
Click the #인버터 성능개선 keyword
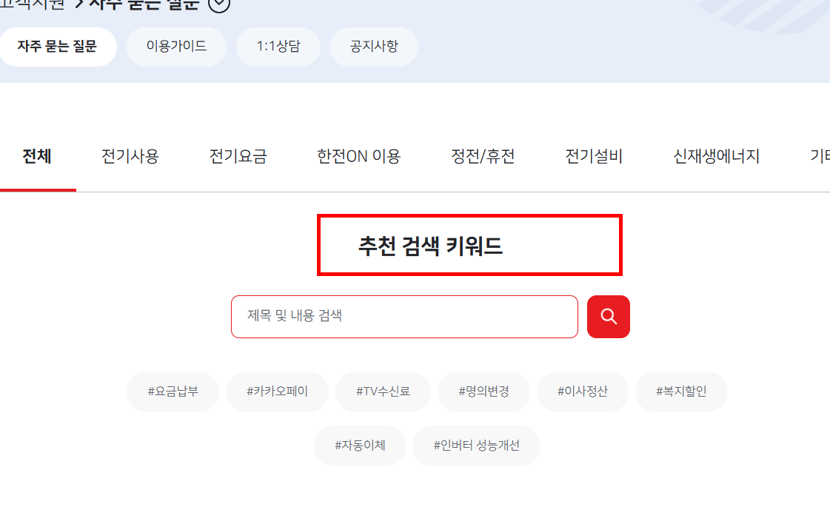pos(476,446)
